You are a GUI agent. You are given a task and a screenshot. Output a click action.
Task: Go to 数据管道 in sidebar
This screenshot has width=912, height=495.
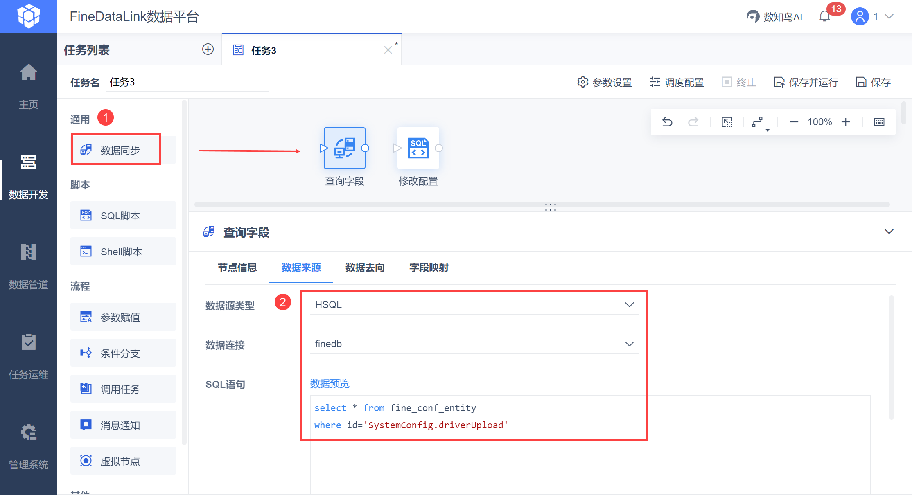(28, 266)
